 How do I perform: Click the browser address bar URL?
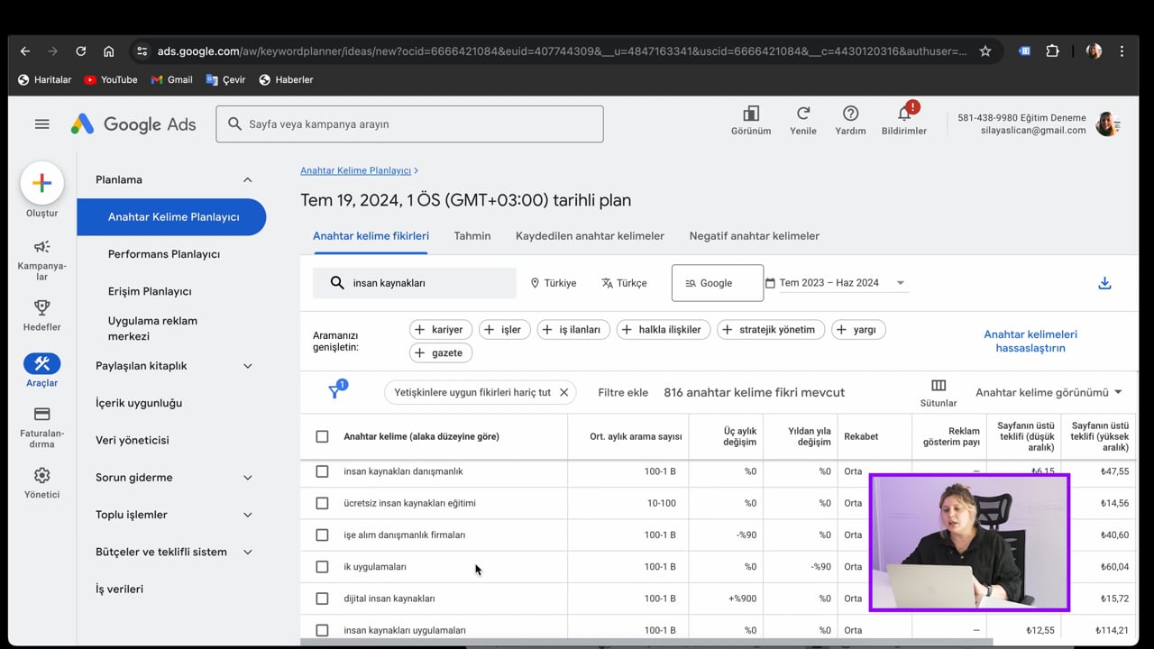[562, 51]
